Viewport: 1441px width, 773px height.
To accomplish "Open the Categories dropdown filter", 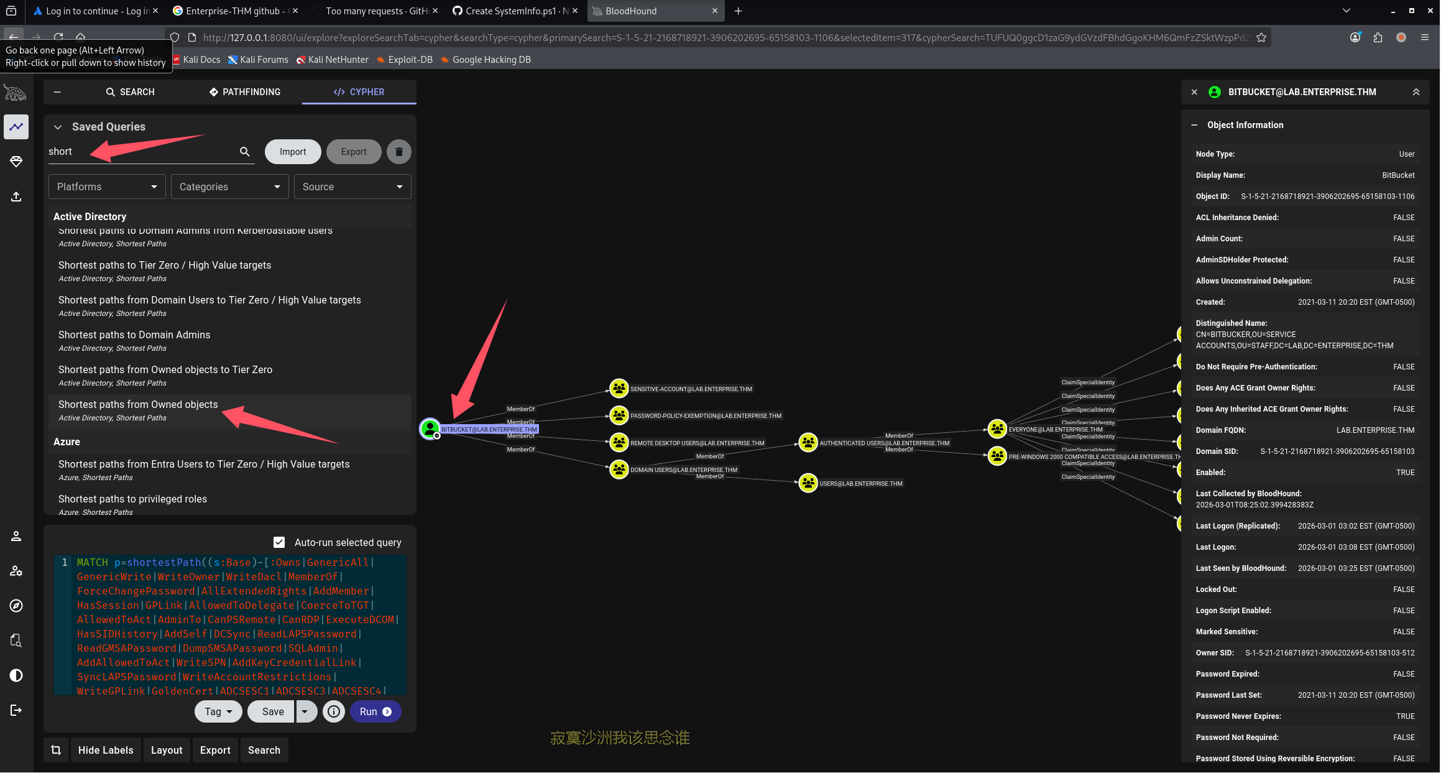I will coord(229,187).
